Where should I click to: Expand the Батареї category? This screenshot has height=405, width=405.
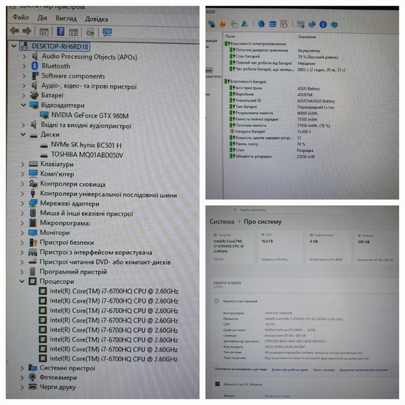pyautogui.click(x=24, y=96)
